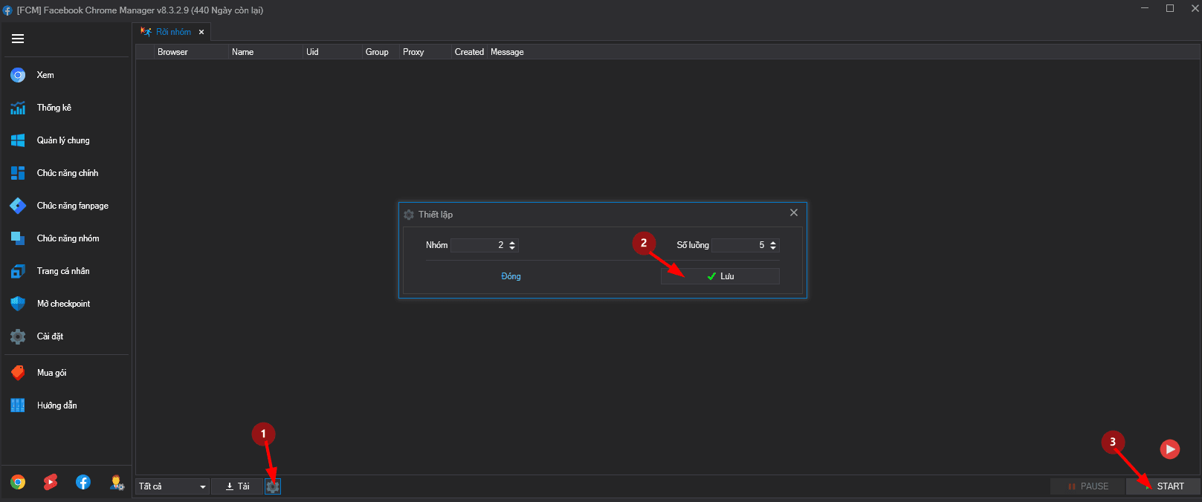Click the Mua gói tag icon
The image size is (1202, 502).
(18, 373)
